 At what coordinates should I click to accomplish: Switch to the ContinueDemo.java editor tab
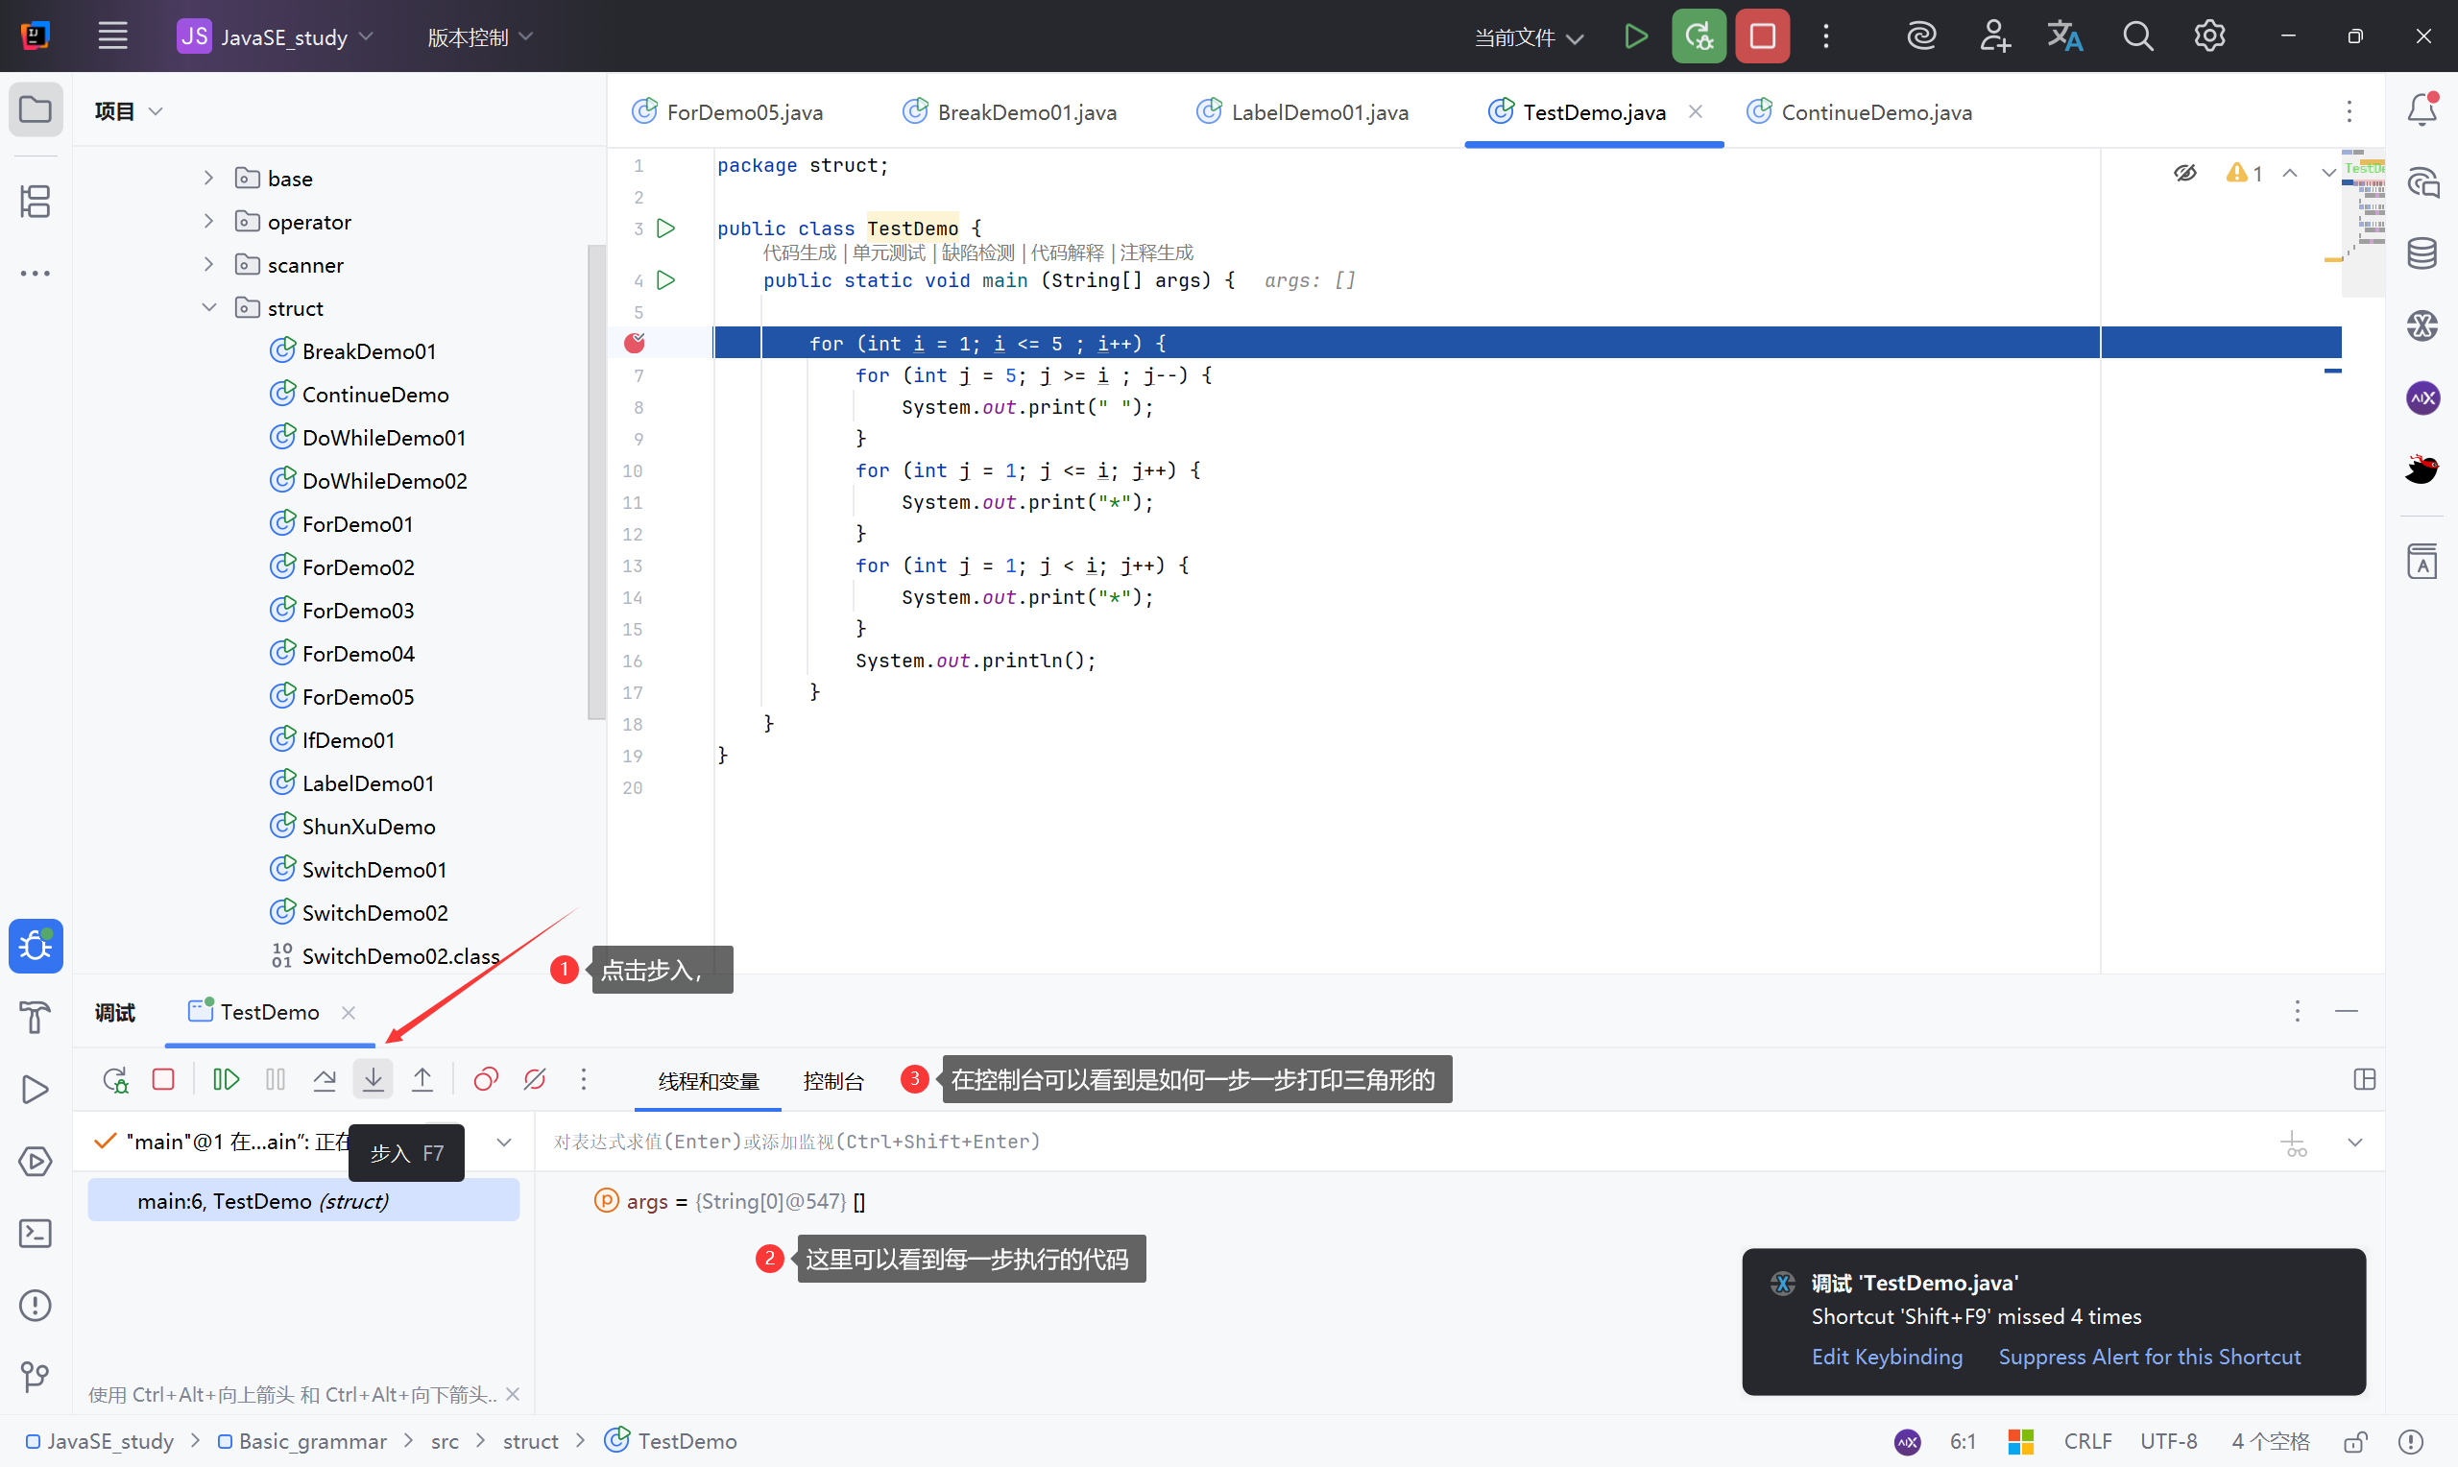[x=1875, y=112]
